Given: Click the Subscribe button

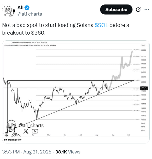Looking at the screenshot, I should pyautogui.click(x=116, y=9).
